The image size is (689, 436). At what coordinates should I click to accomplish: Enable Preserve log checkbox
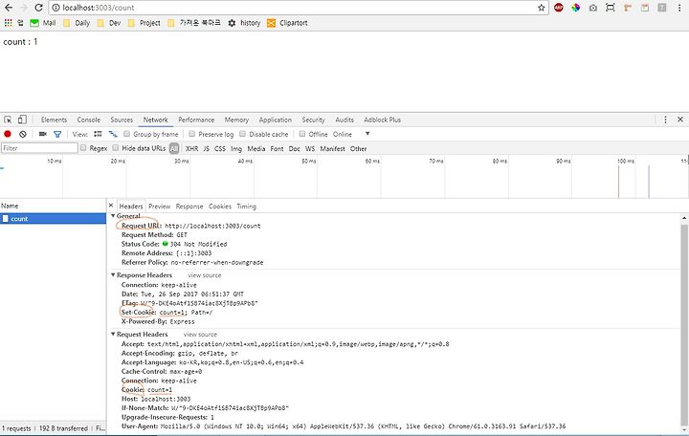tap(191, 134)
